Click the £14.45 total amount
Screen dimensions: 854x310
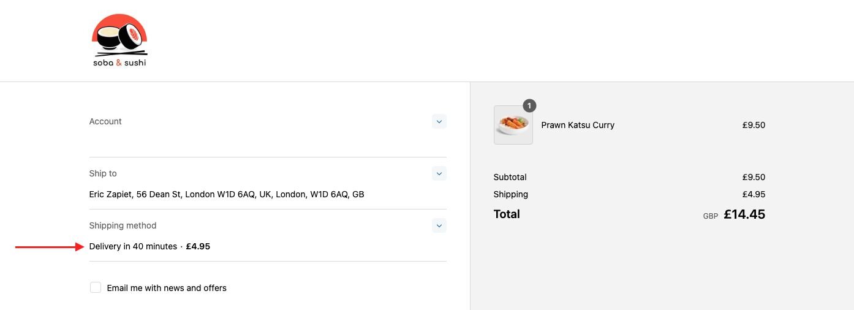pyautogui.click(x=744, y=214)
